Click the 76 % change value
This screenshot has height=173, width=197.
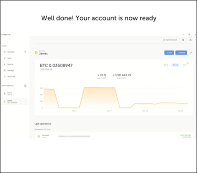[103, 75]
